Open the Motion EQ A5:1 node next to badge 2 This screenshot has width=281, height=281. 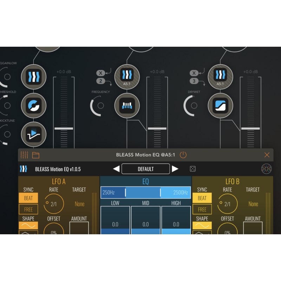tap(127, 77)
